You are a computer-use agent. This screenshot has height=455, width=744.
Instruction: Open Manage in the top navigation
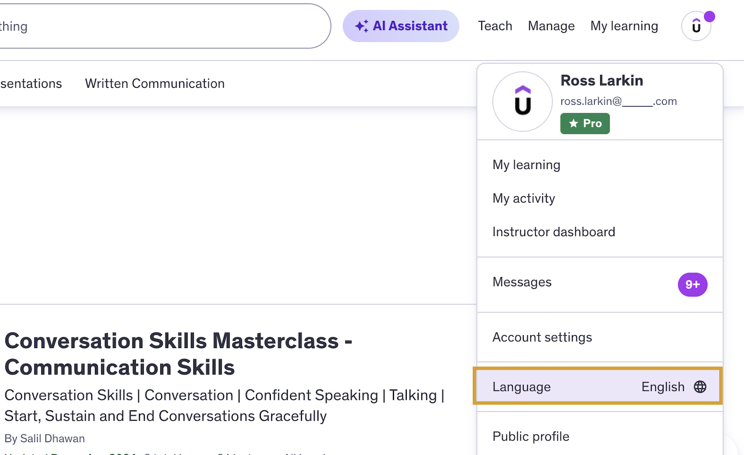[551, 26]
